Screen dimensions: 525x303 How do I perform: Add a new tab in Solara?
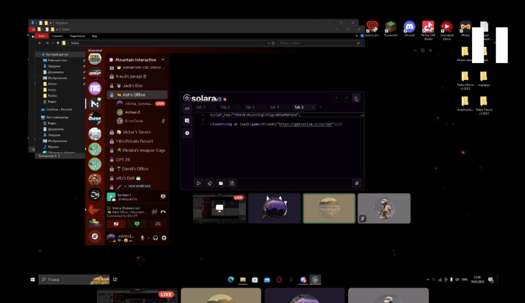(x=320, y=107)
